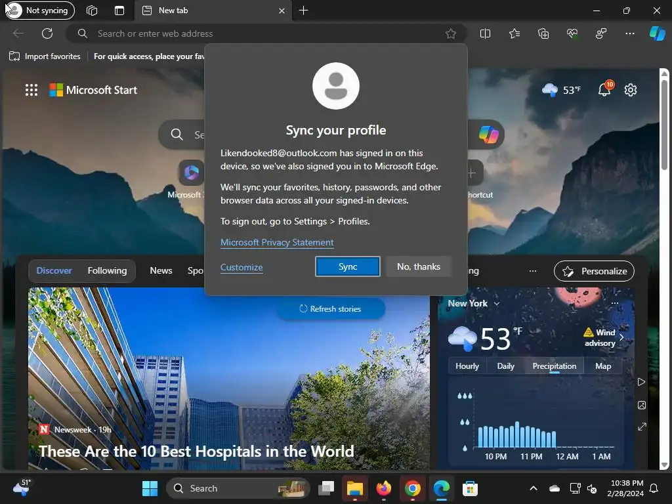Image resolution: width=672 pixels, height=504 pixels.
Task: Open Browser essentials heart icon
Action: [572, 33]
